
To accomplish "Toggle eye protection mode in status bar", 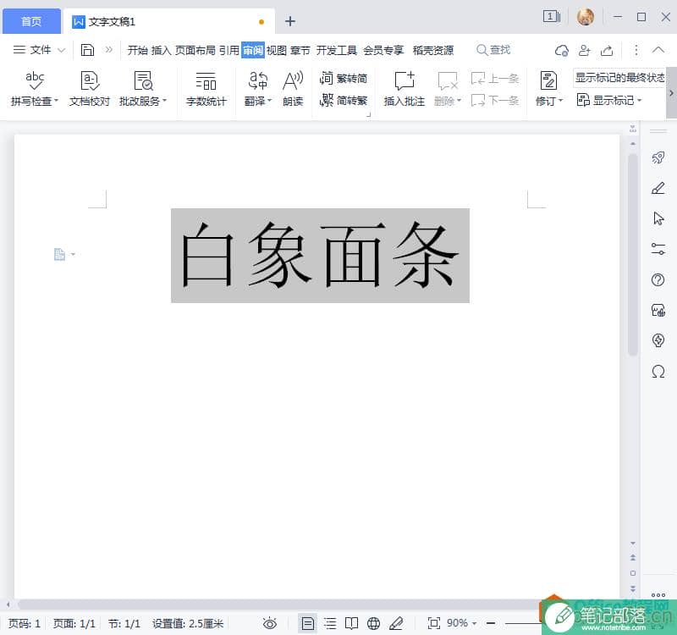I will click(x=270, y=623).
